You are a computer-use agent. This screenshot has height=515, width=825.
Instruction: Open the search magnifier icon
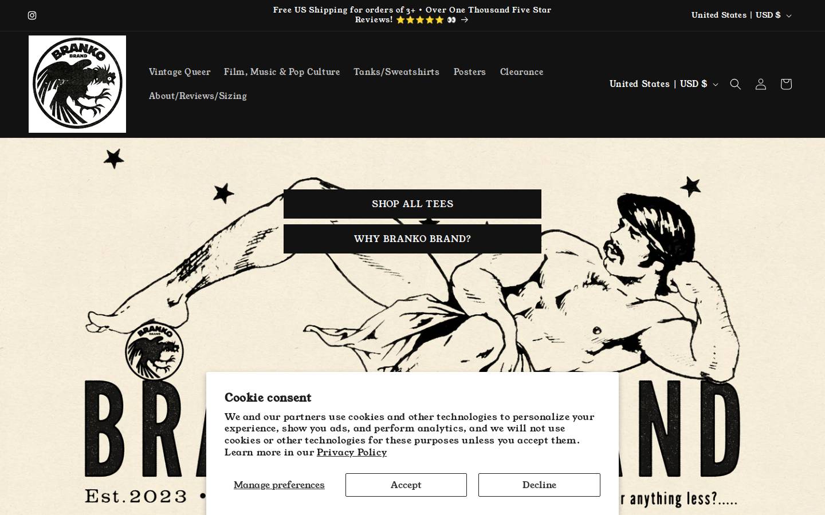pyautogui.click(x=736, y=84)
